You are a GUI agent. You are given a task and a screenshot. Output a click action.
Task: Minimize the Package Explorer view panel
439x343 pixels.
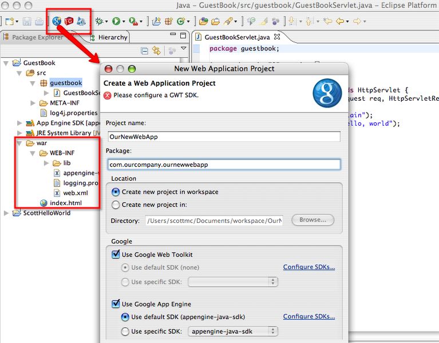point(173,34)
